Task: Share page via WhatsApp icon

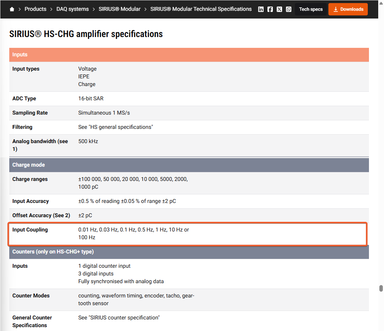Action: coord(289,9)
